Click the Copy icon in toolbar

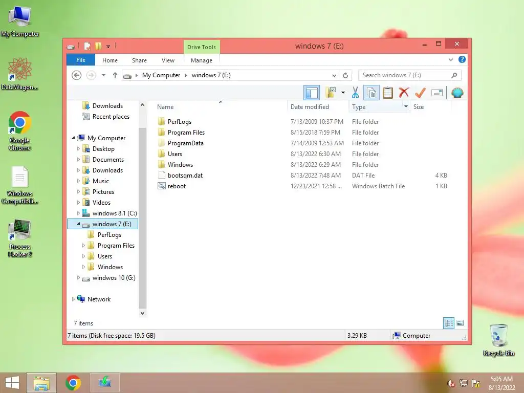point(372,93)
